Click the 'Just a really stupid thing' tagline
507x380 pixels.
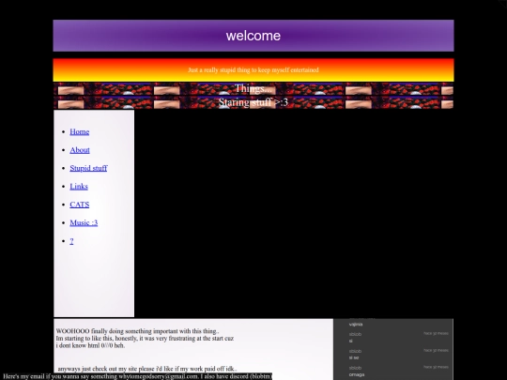253,69
